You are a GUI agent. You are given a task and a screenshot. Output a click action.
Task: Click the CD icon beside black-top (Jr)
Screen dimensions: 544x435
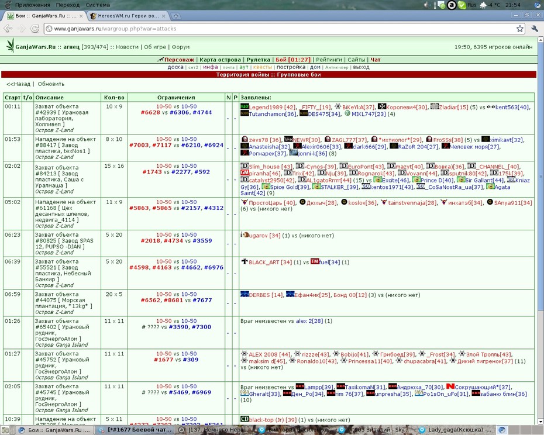tap(245, 419)
